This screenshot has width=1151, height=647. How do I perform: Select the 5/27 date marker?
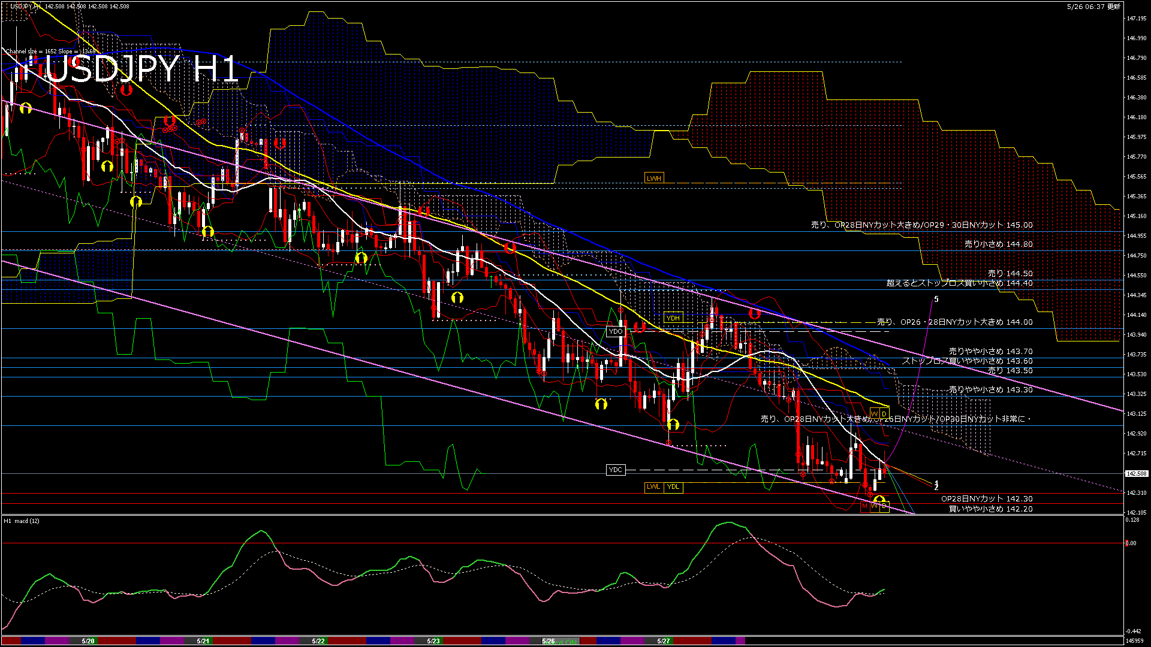point(664,641)
